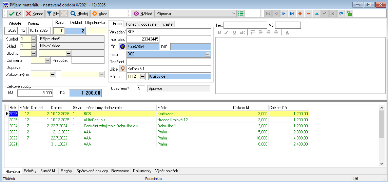Viewport: 388px width, 182px height.
Task: Open the Rezervace tab
Action: 120,171
